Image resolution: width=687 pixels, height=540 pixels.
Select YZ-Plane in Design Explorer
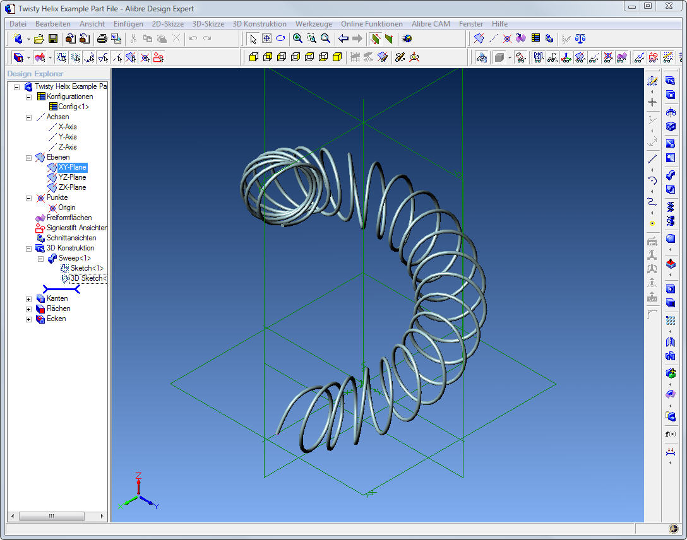coord(72,177)
